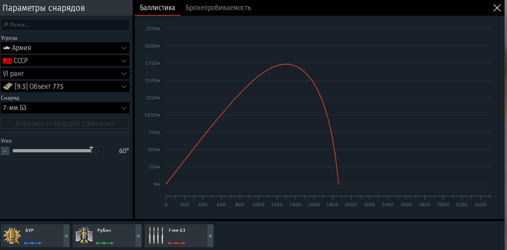Open the Объект 775 vehicle dropdown
Viewport: 507px width, 250px height.
pyautogui.click(x=65, y=87)
